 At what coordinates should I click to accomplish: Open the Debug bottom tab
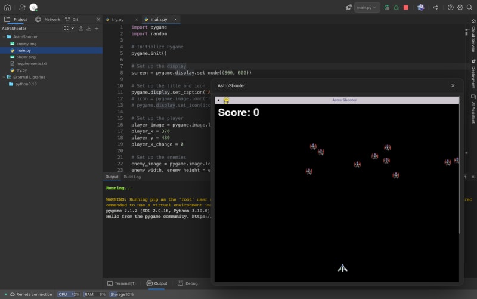tap(188, 283)
